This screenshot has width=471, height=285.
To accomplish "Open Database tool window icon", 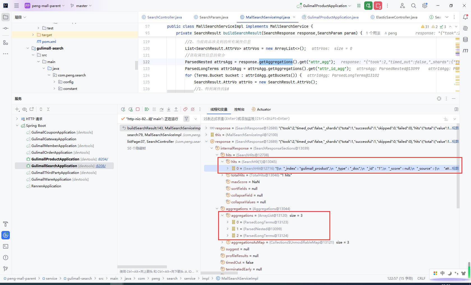I will click(x=465, y=39).
